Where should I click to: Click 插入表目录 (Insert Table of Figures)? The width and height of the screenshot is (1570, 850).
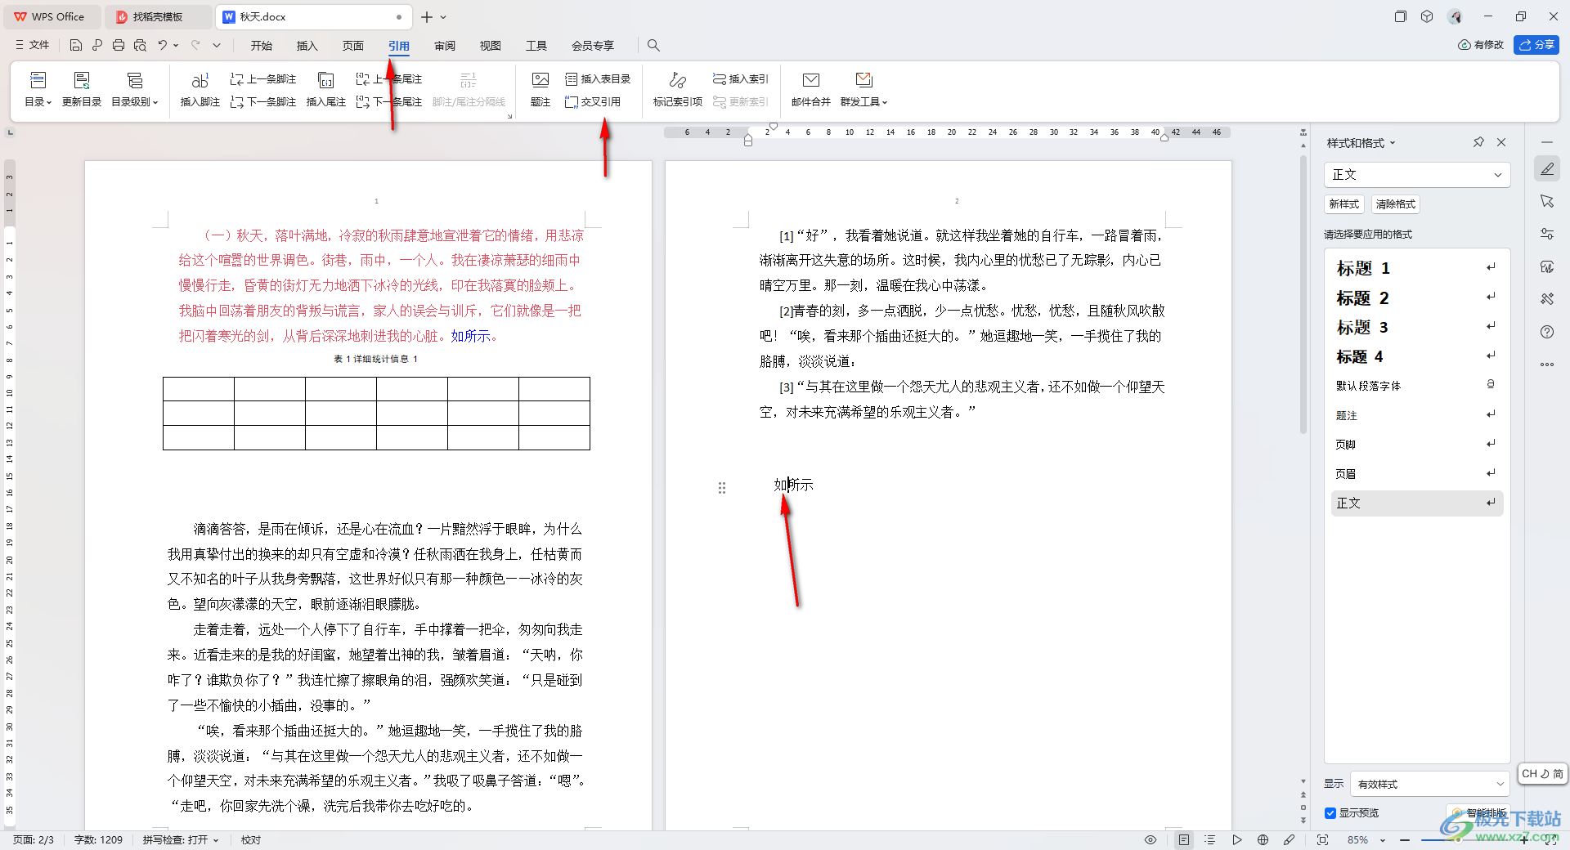click(x=599, y=79)
